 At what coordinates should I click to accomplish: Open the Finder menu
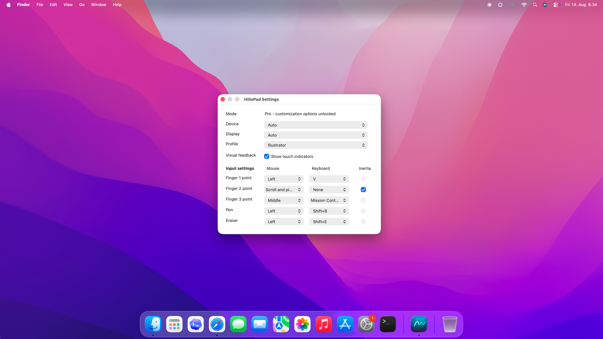(x=23, y=5)
